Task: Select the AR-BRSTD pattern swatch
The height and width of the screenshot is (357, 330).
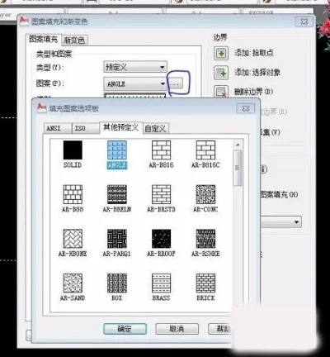Action: pyautogui.click(x=161, y=194)
